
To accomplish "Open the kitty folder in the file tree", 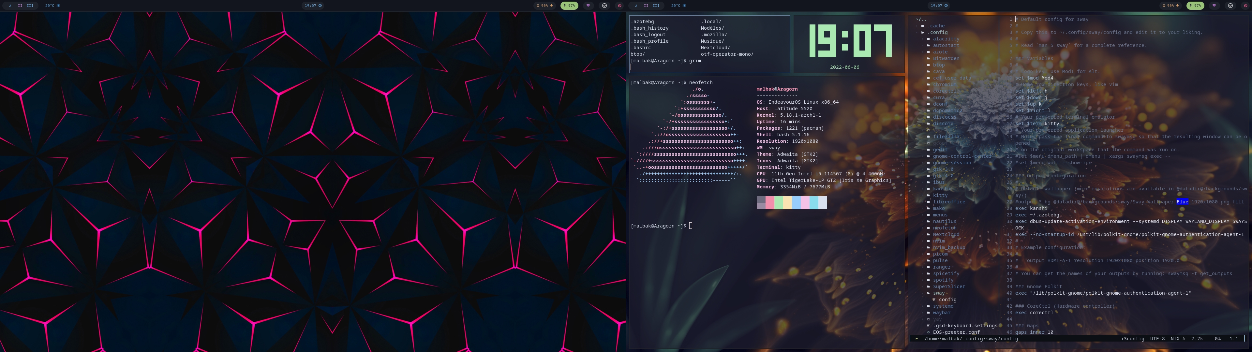I will tap(940, 196).
